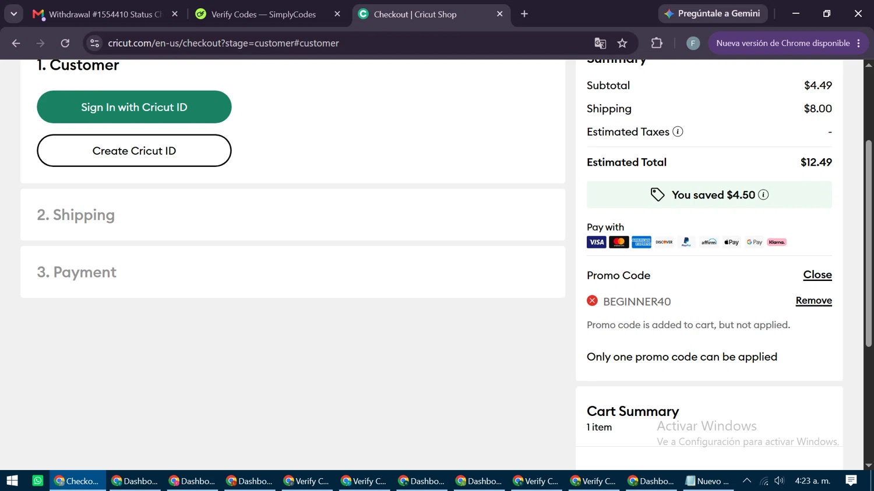The height and width of the screenshot is (491, 874).
Task: Click the scrollbar down arrow
Action: [869, 465]
